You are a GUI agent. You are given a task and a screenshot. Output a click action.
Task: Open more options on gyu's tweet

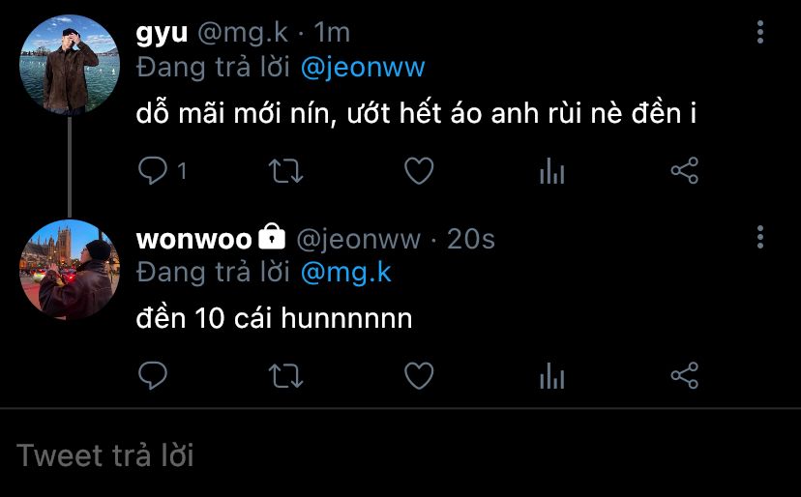[x=760, y=33]
